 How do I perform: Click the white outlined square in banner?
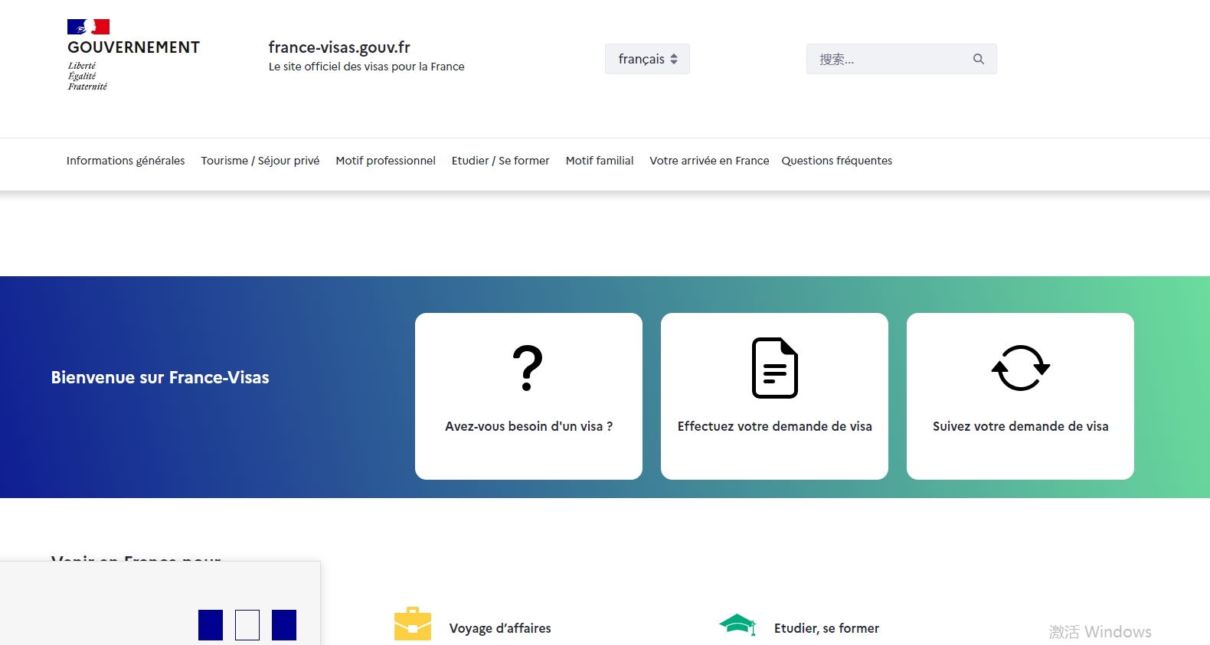pos(247,625)
